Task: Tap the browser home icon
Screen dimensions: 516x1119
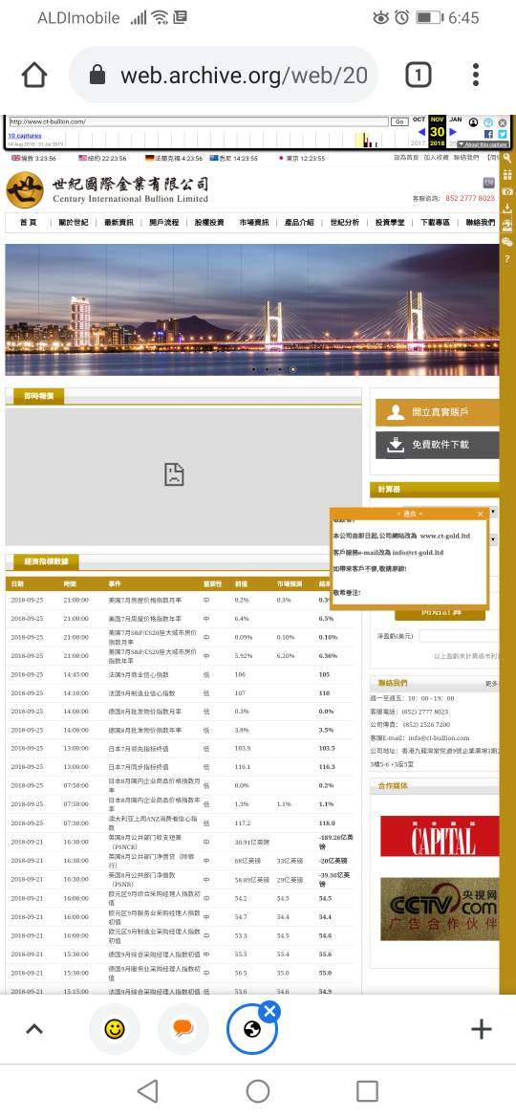Action: coord(34,75)
